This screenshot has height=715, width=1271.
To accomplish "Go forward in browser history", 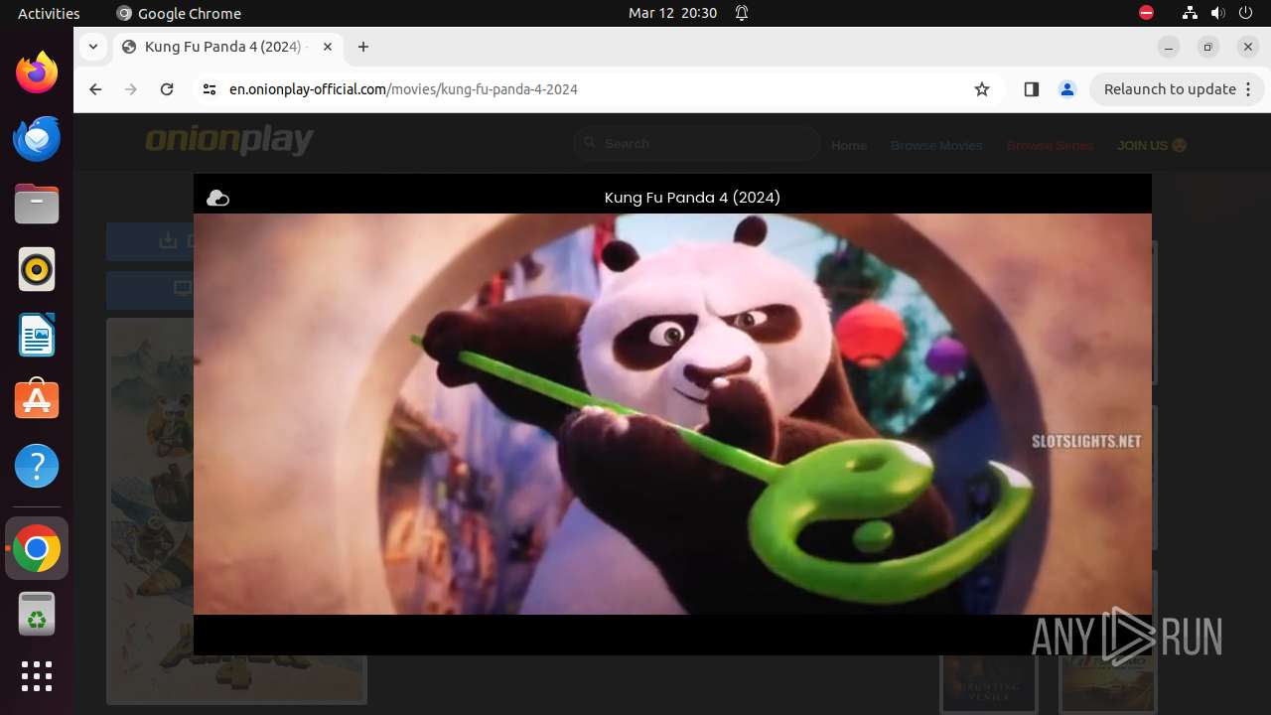I will [x=131, y=89].
